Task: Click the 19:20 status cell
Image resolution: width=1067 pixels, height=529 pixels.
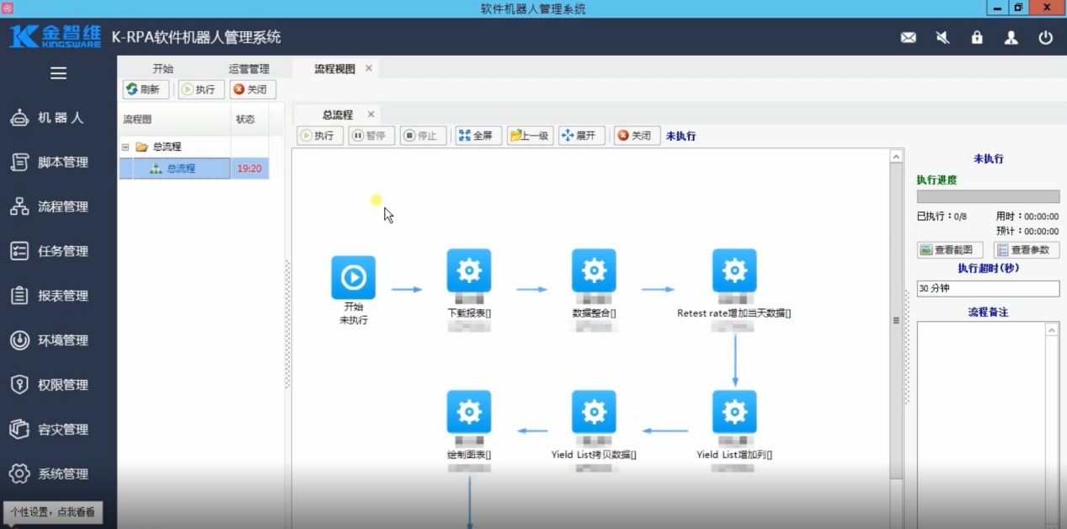Action: (249, 168)
